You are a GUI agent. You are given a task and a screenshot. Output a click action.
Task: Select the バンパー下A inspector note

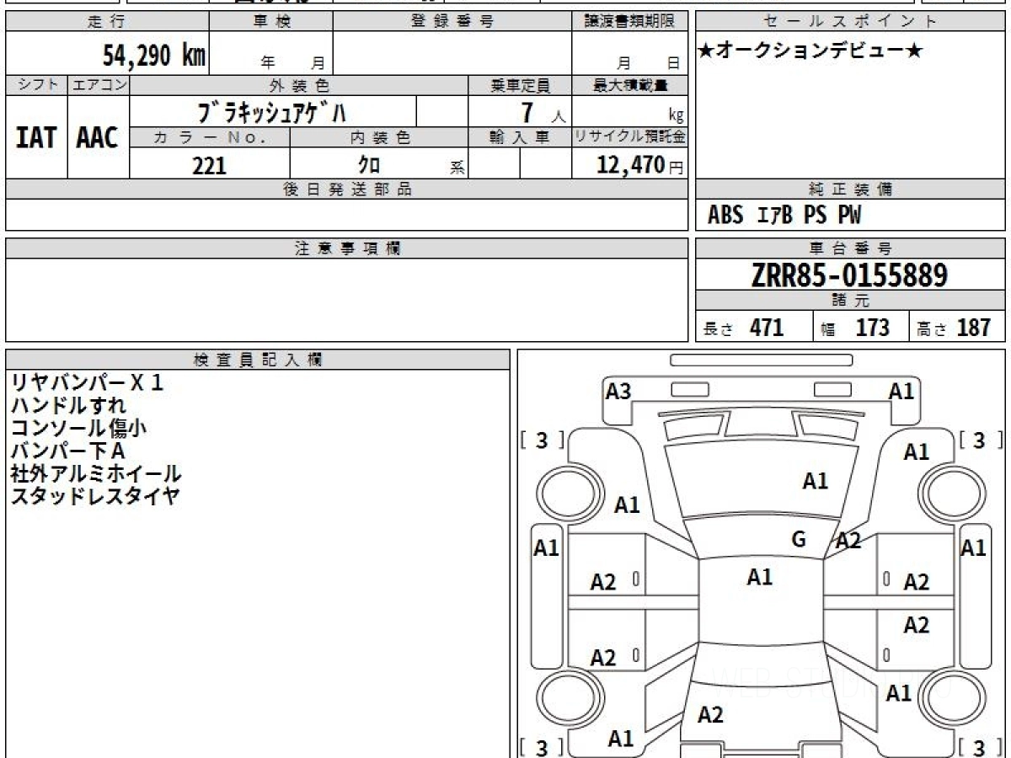pos(67,451)
